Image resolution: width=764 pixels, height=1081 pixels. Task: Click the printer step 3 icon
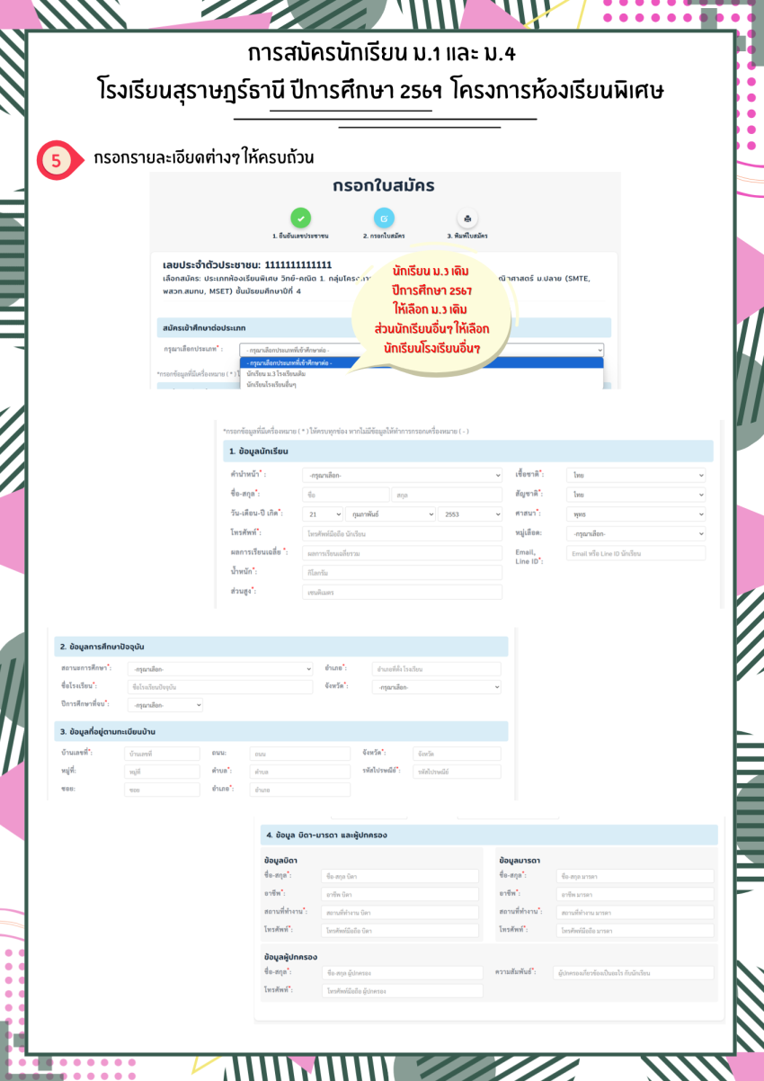[x=467, y=218]
